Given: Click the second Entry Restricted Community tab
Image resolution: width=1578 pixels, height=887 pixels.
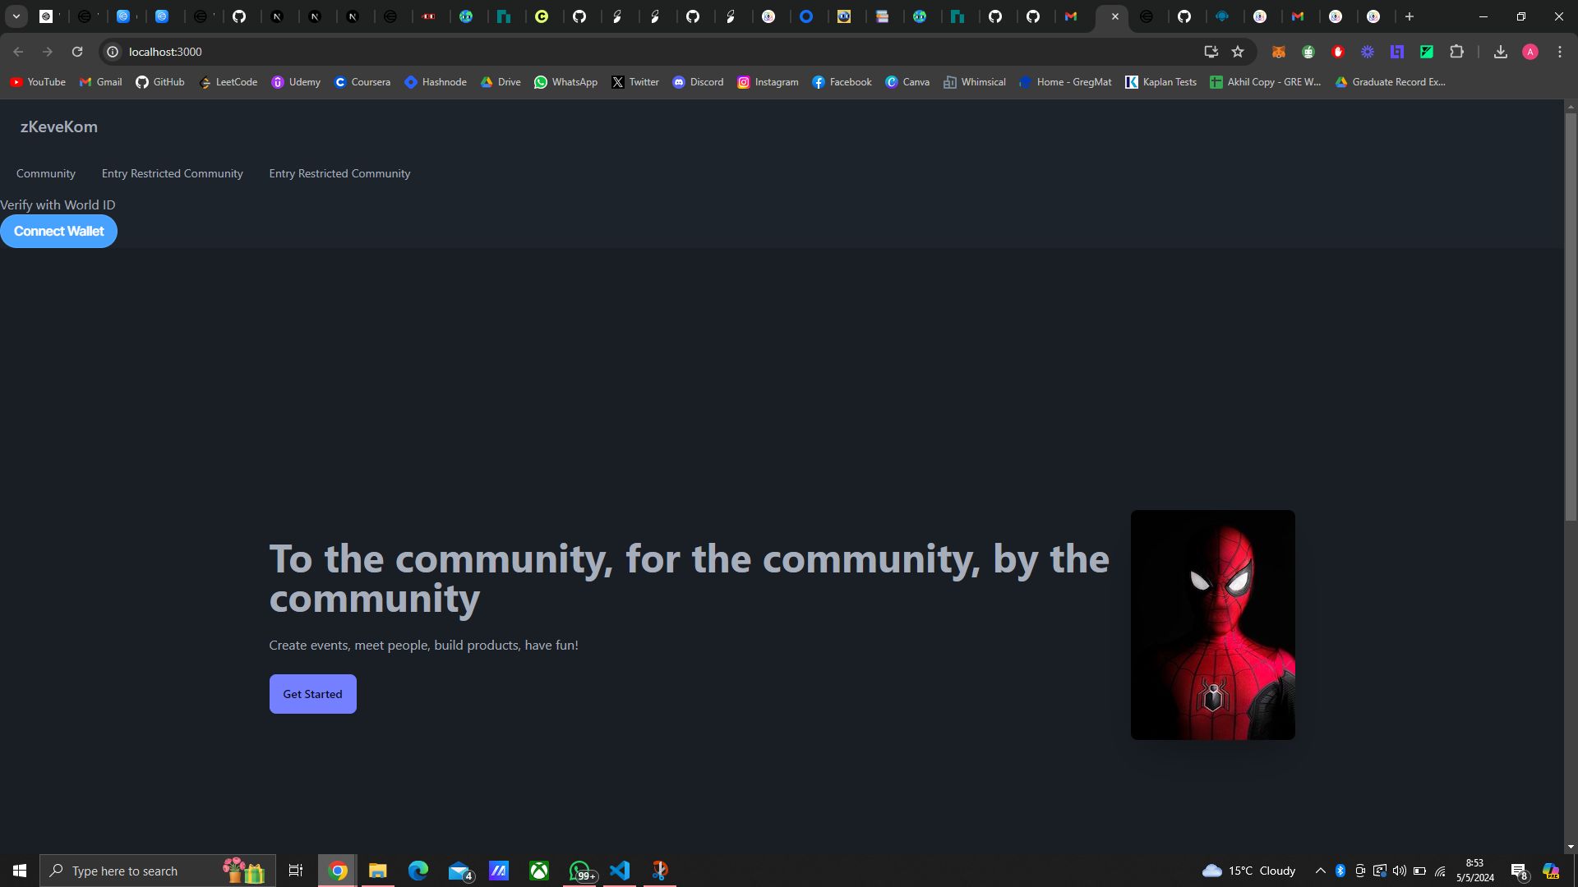Looking at the screenshot, I should (x=339, y=172).
